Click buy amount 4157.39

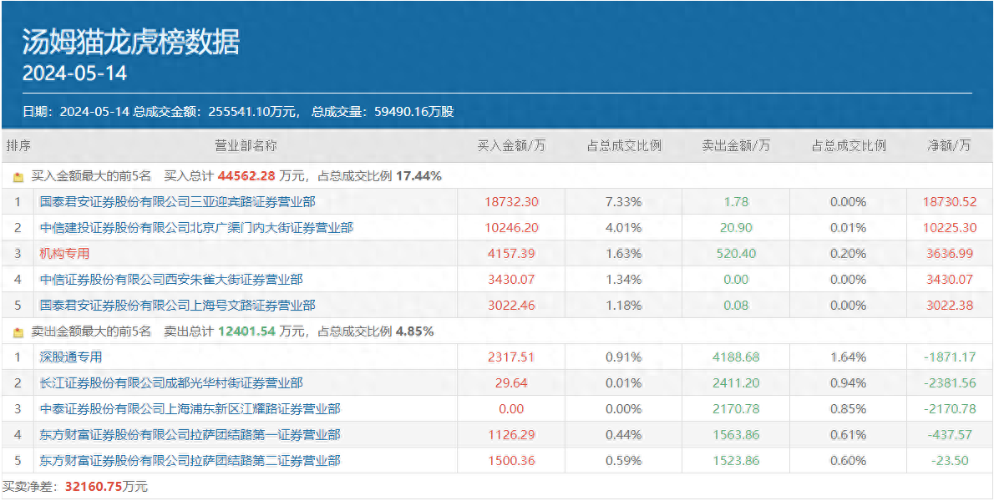click(511, 253)
